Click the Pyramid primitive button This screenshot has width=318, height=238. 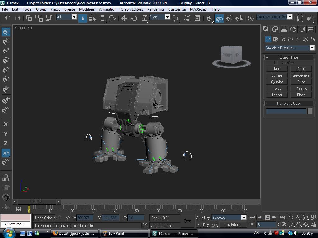point(301,88)
